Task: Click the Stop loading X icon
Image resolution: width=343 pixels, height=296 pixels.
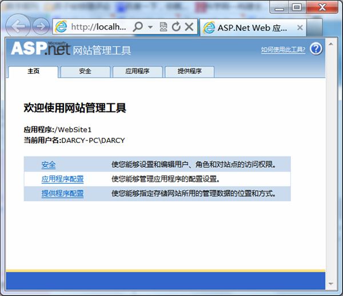Action: coord(189,27)
